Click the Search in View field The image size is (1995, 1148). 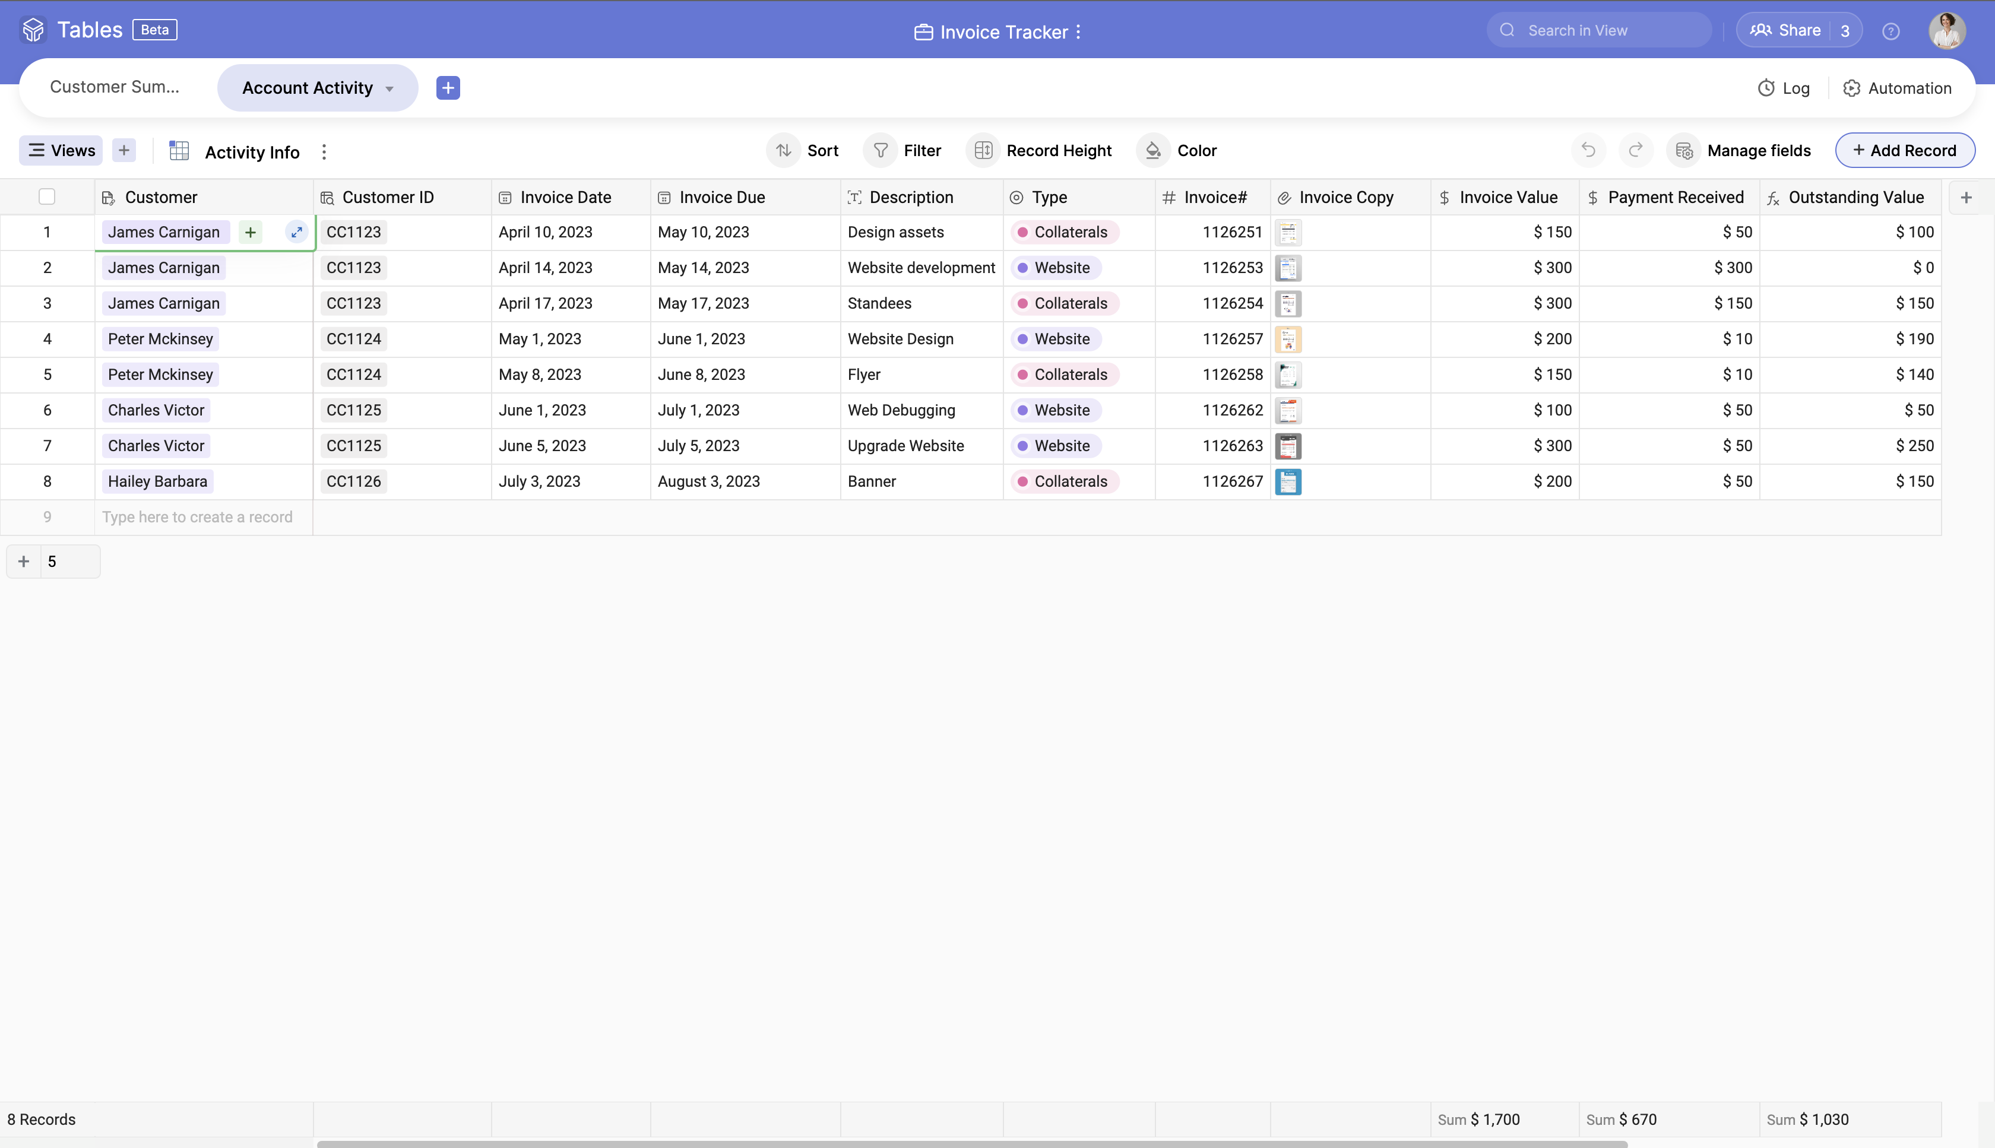pos(1599,30)
